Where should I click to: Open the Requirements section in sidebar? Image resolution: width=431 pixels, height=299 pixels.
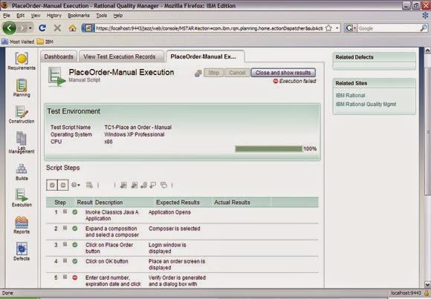22,62
